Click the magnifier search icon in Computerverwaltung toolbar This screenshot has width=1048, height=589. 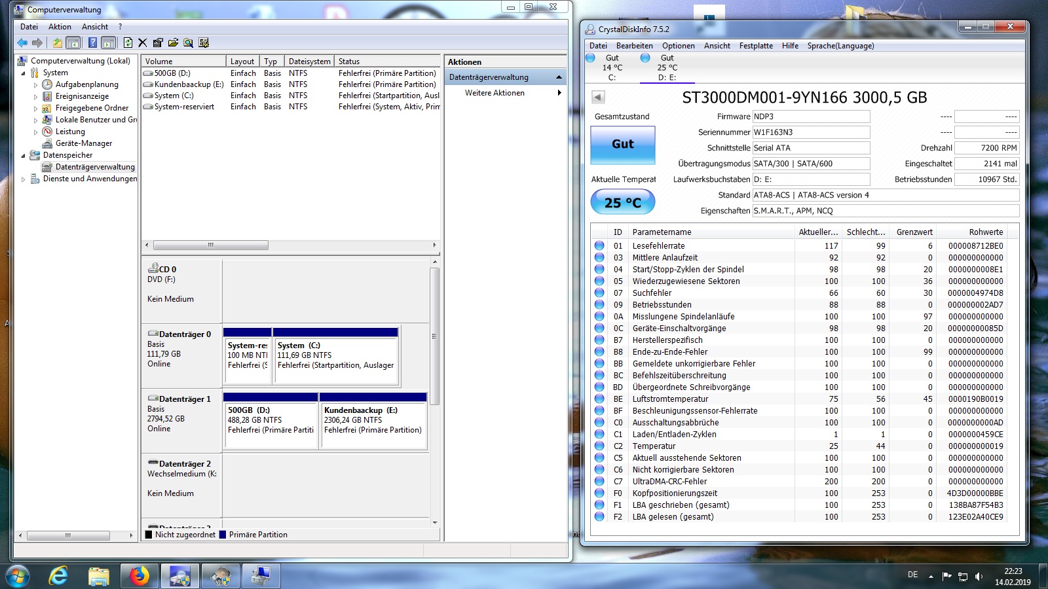[188, 43]
